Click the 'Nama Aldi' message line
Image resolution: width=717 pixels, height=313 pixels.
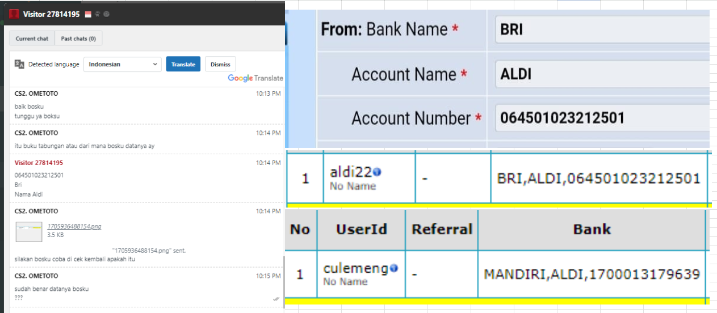[28, 194]
